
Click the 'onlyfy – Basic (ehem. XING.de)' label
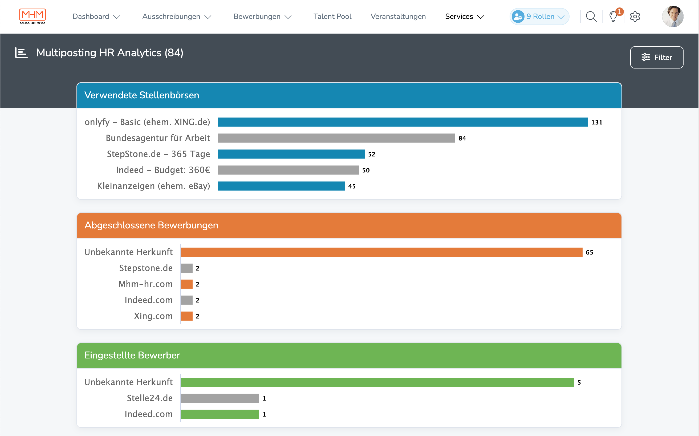pos(147,122)
